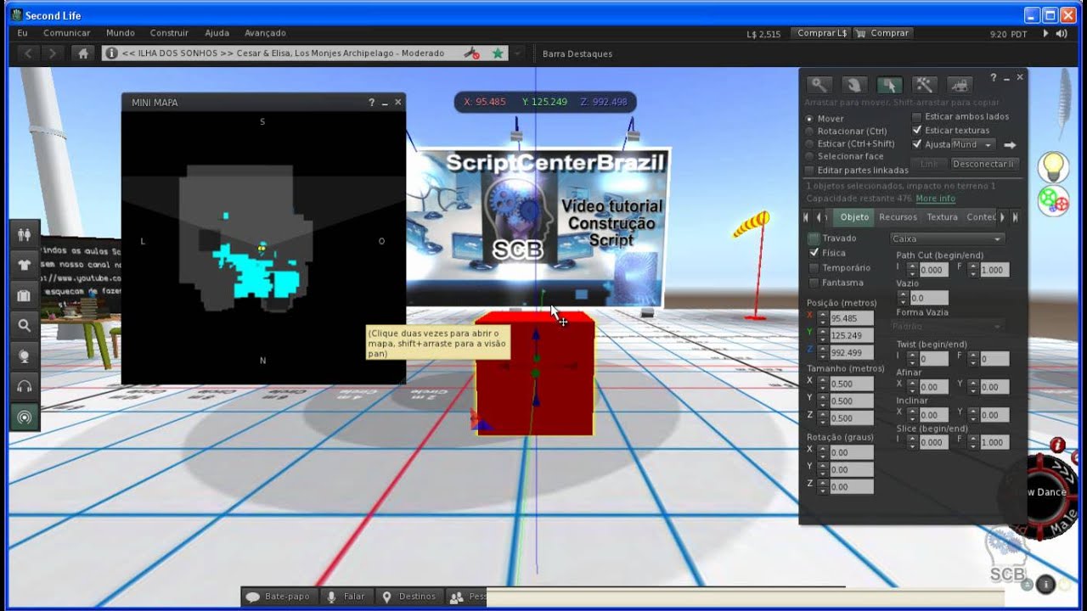Click the colored gears HUD icon
Screen dimensions: 1087x611
(x=1054, y=200)
